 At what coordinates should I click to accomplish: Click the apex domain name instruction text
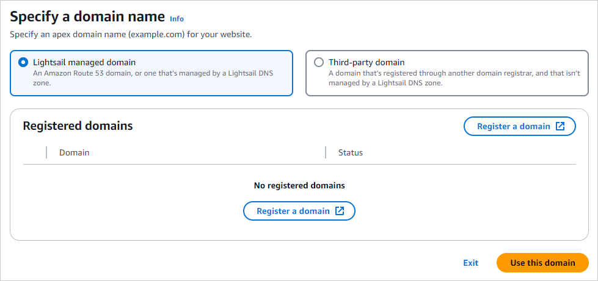[x=131, y=35]
